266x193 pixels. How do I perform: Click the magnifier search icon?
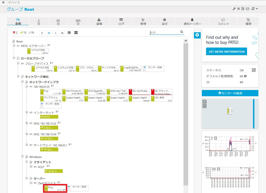pos(182,32)
